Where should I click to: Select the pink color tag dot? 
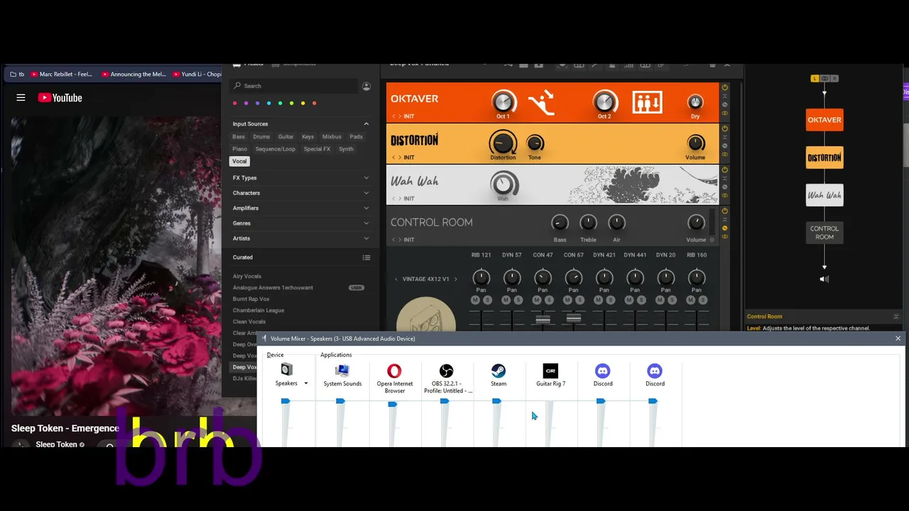(x=235, y=103)
